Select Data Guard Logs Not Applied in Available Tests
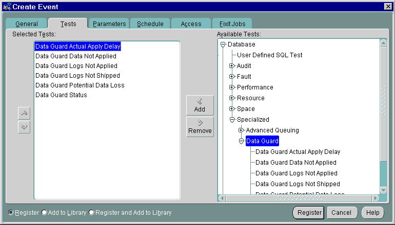Viewport: 395px width, 225px height. pos(297,173)
